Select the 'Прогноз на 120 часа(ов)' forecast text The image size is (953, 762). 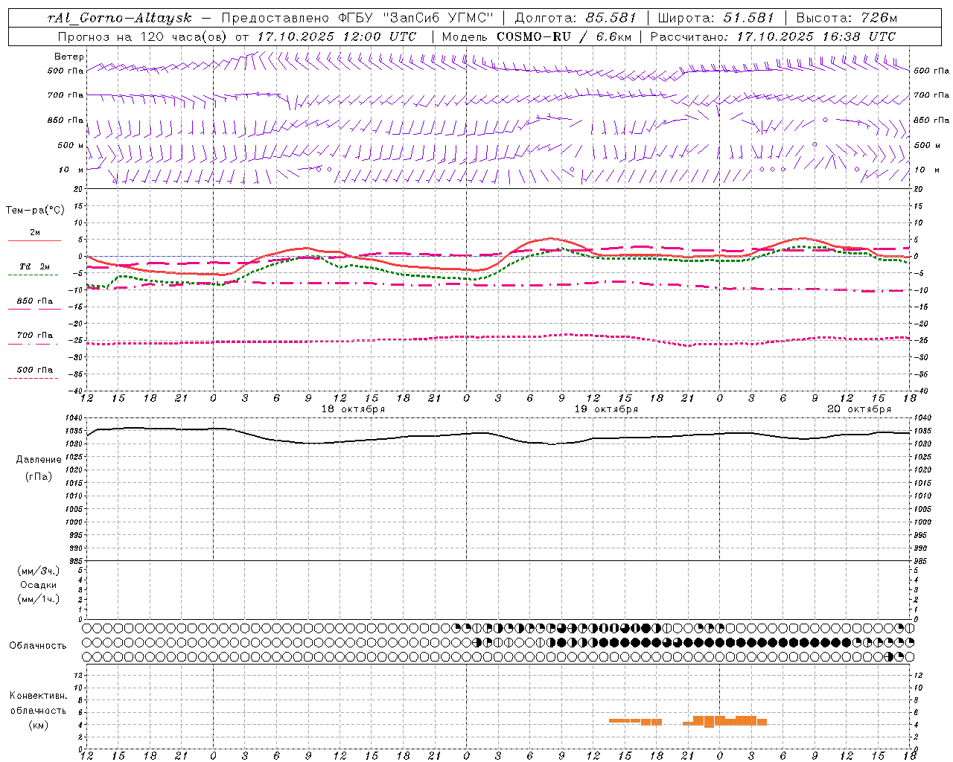(x=142, y=36)
